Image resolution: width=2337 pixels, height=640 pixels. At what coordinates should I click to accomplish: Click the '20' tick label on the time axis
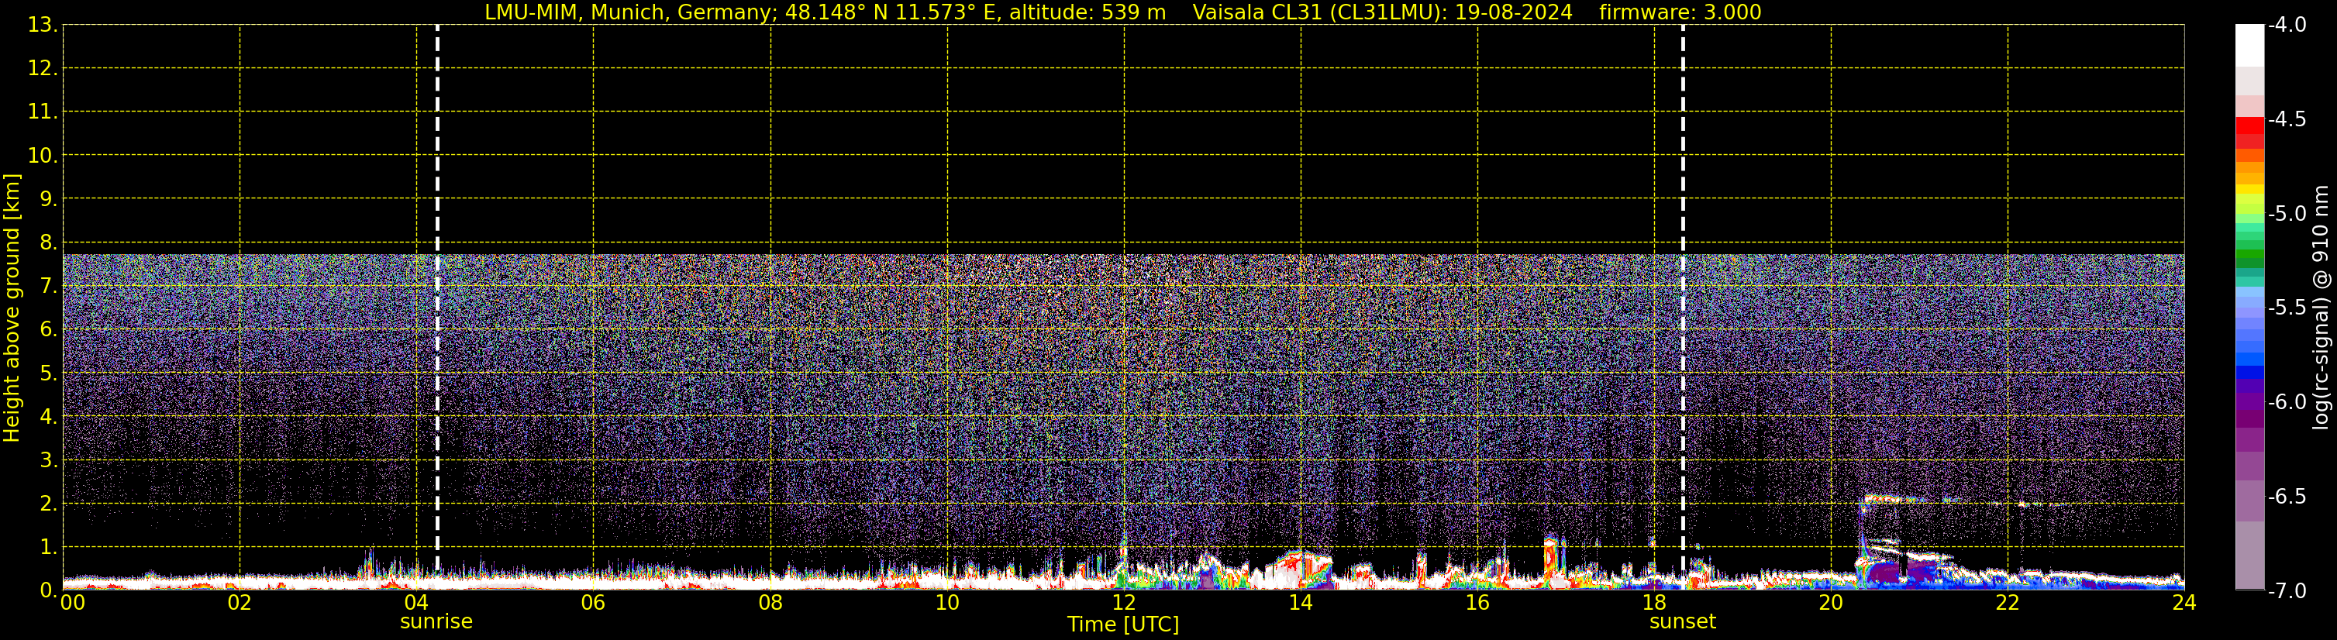[x=1831, y=603]
